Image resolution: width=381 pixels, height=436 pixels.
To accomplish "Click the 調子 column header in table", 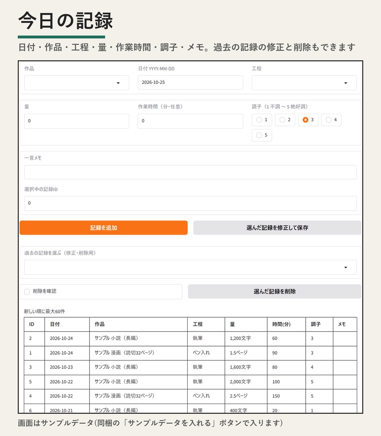I will tap(319, 324).
